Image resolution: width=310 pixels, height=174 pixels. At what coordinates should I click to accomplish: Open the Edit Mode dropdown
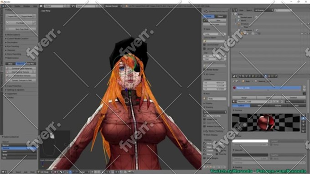point(45,172)
